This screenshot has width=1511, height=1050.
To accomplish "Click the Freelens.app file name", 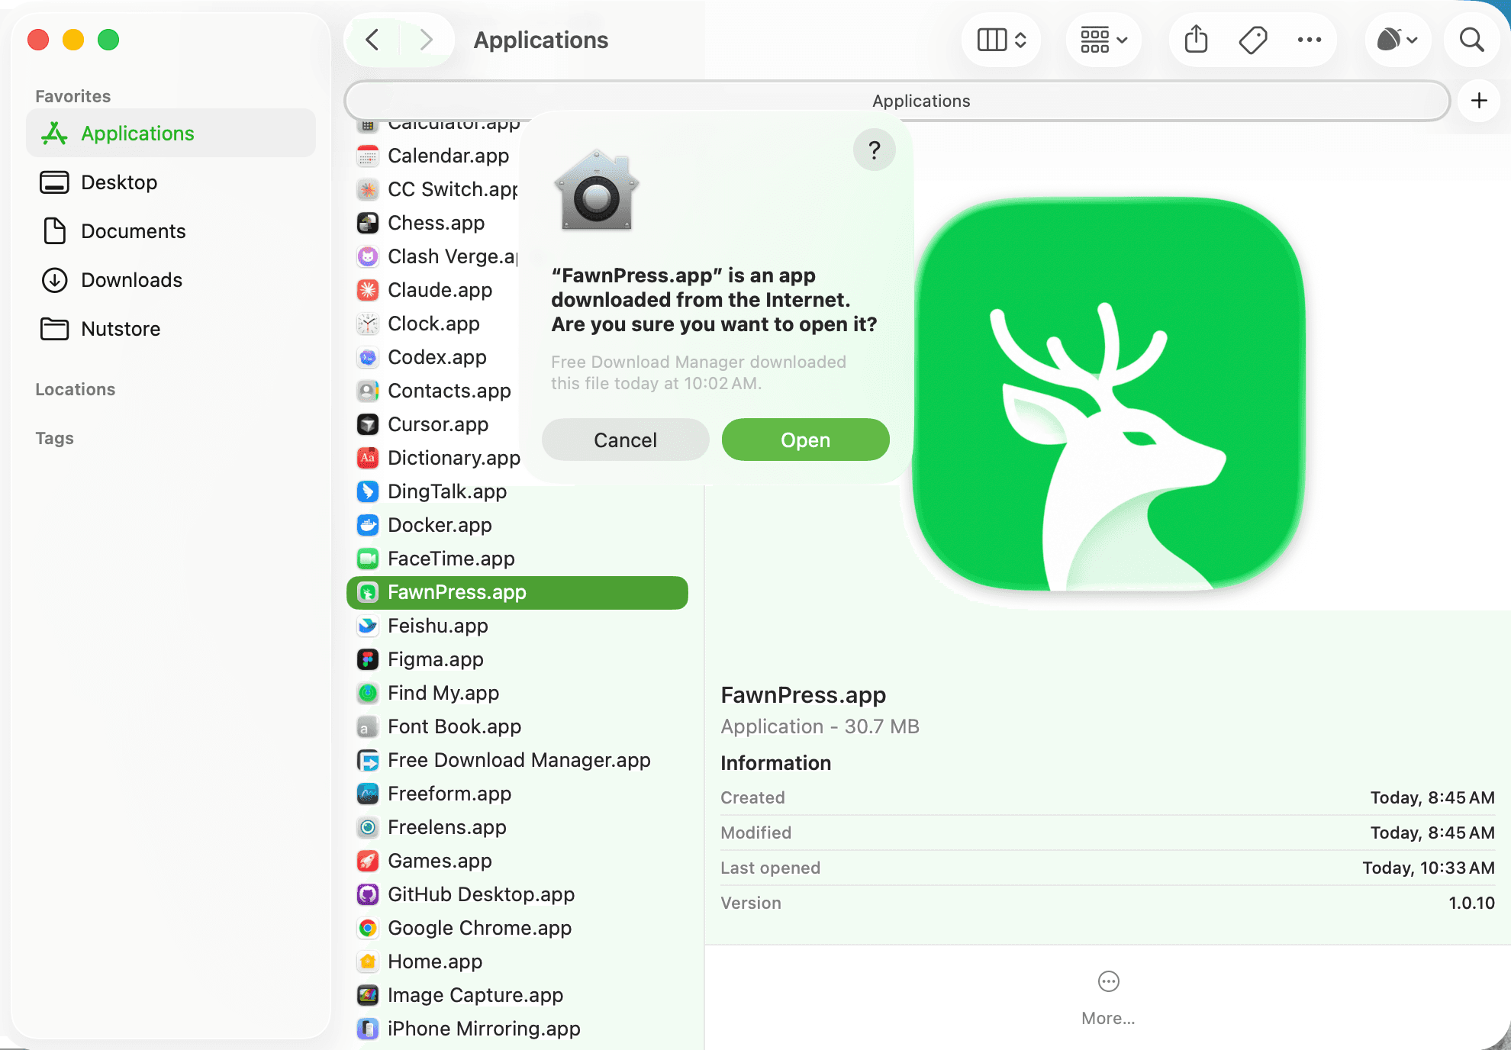I will point(447,827).
